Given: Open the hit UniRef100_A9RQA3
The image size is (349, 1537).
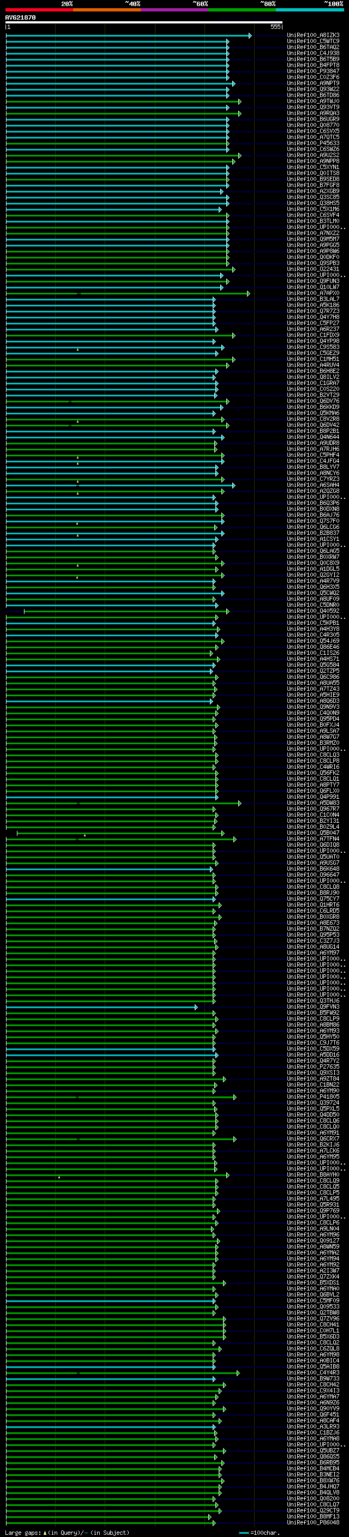Looking at the screenshot, I should click(x=313, y=113).
